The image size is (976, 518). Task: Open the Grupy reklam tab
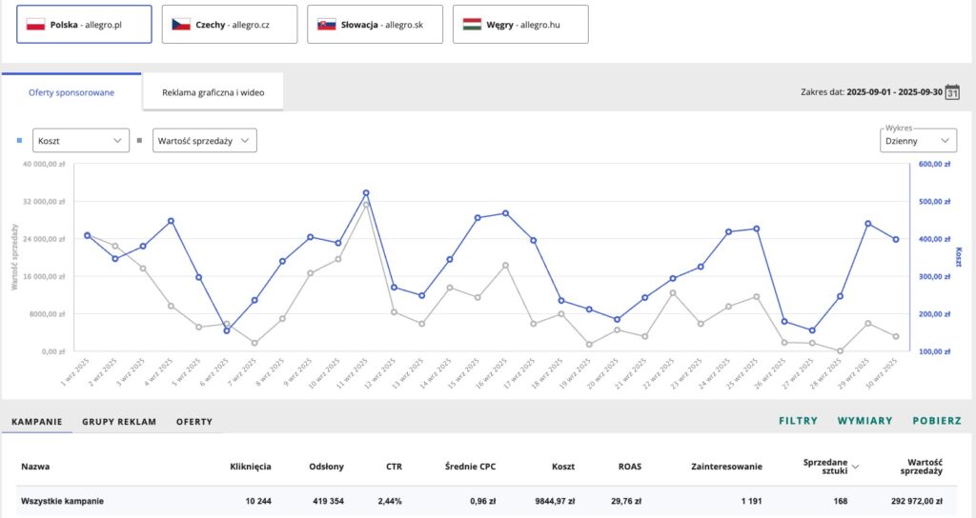pos(119,421)
